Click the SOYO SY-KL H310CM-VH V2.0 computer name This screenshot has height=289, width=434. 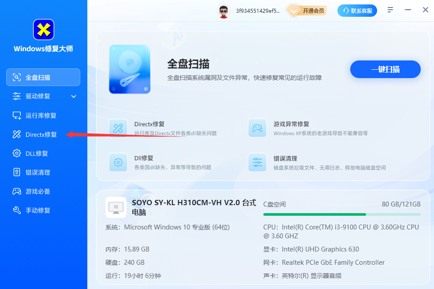[194, 207]
